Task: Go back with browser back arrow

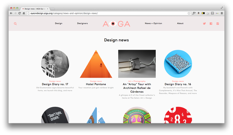Action: pos(11,13)
